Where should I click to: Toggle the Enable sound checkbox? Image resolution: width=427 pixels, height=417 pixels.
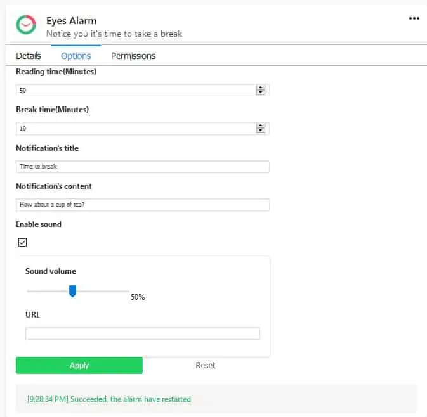click(x=22, y=242)
